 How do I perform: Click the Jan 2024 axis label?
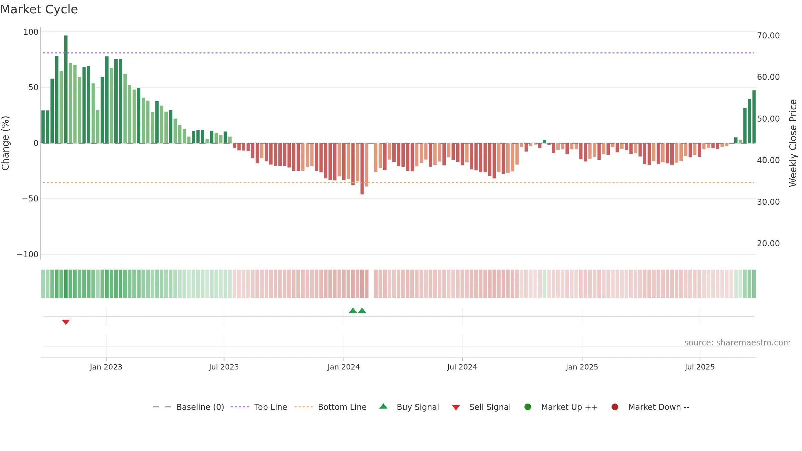344,367
